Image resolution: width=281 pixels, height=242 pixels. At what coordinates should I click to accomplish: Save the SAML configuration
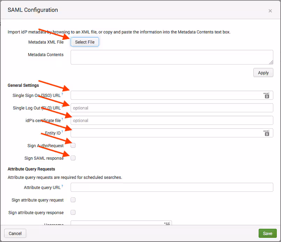coord(267,233)
